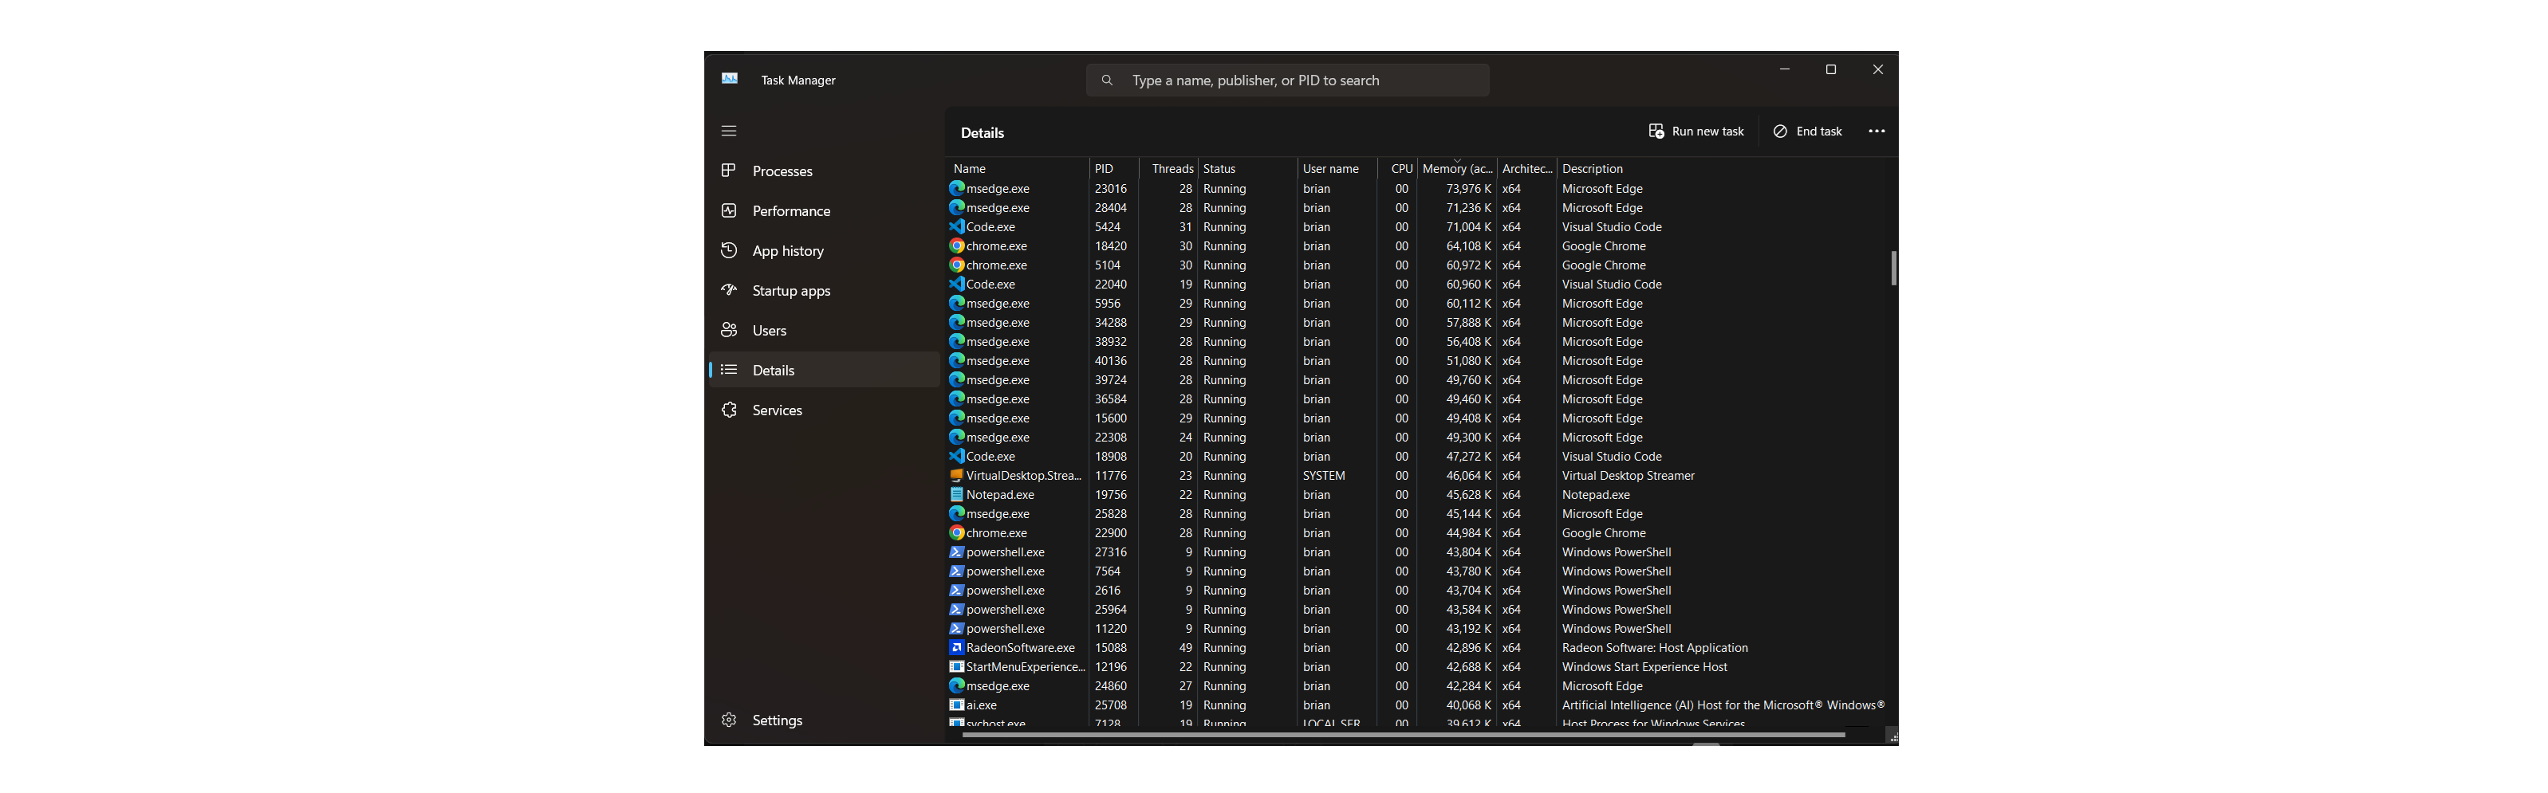2548x793 pixels.
Task: Click the Radeon Software: Host Application description
Action: [1654, 648]
